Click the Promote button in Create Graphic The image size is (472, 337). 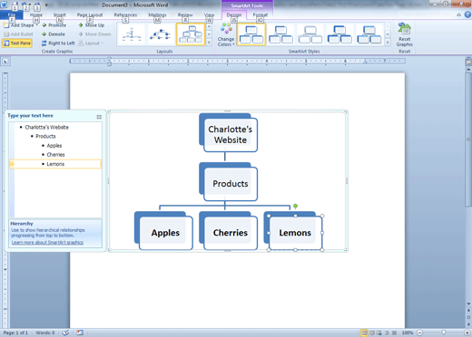(x=54, y=25)
